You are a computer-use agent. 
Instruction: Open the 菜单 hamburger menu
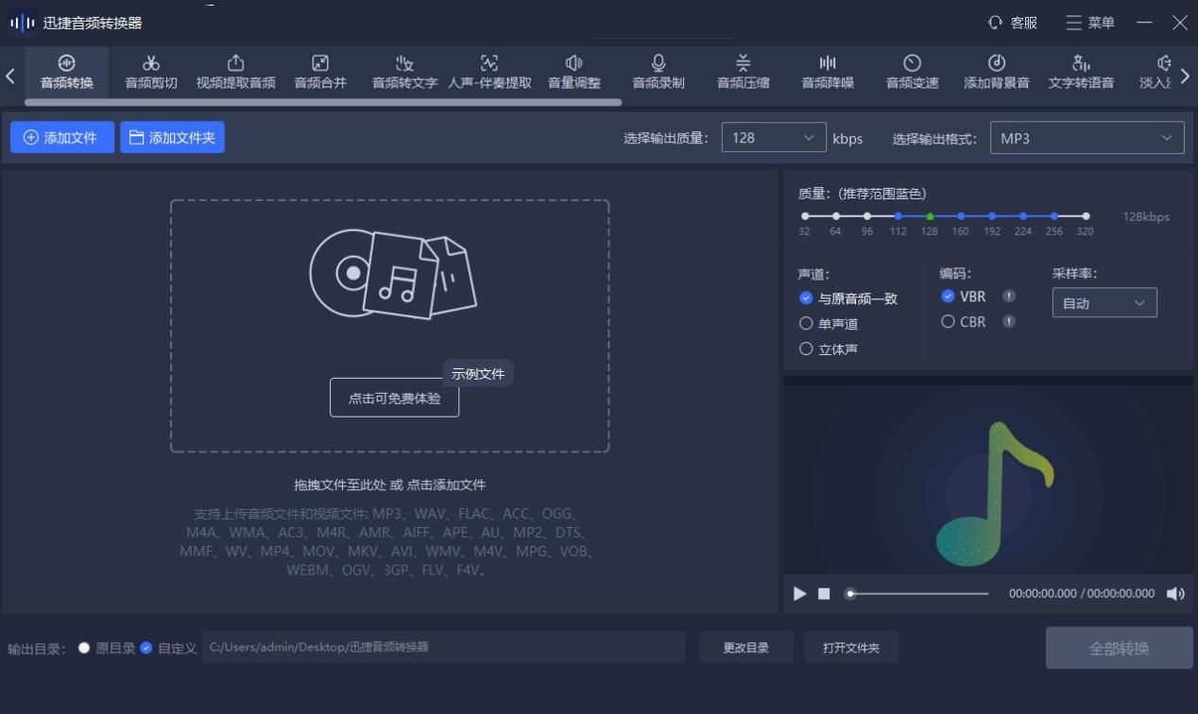point(1090,23)
